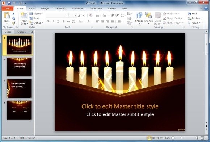Click the Paste clipboard icon
Image resolution: width=210 pixels, height=142 pixels.
pos(7,16)
